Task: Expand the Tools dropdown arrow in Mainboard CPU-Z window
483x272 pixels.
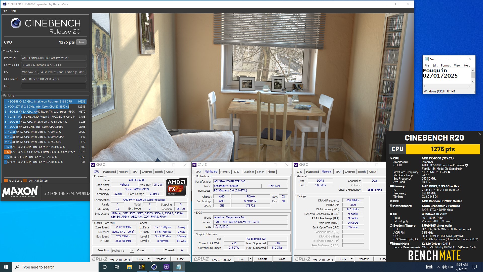Action: click(x=250, y=259)
